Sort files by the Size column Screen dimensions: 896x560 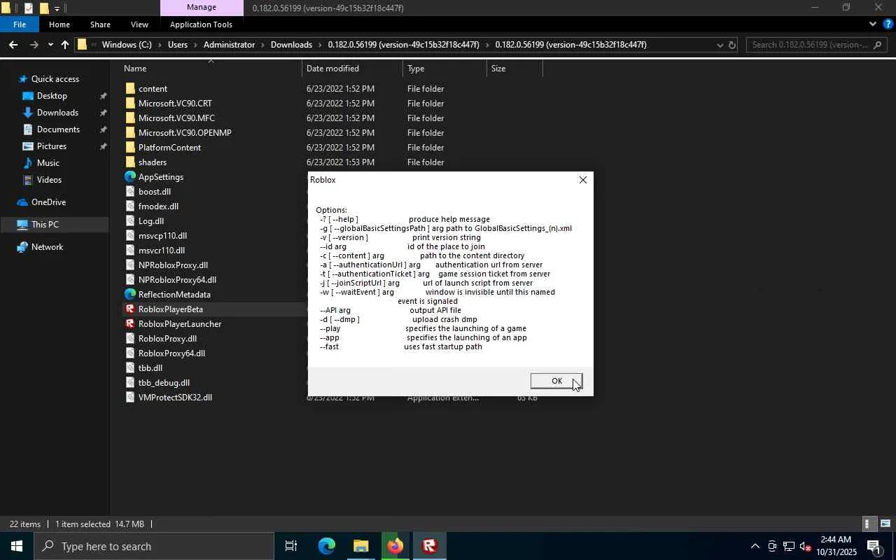pyautogui.click(x=498, y=69)
